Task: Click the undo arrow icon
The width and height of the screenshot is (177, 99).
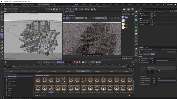Action: pyautogui.click(x=2, y=4)
